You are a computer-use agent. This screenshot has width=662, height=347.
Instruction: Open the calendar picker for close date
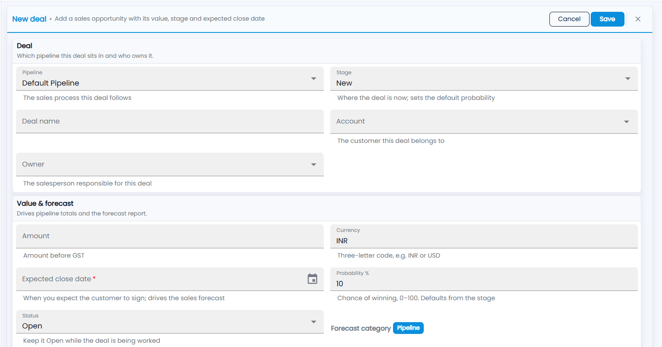click(x=312, y=279)
